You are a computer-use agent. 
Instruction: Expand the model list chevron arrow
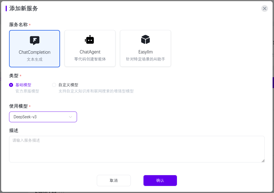[70, 117]
